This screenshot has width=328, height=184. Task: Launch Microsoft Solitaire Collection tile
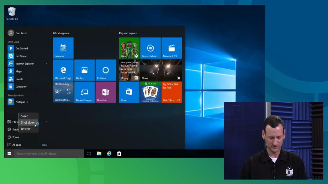pos(150,92)
